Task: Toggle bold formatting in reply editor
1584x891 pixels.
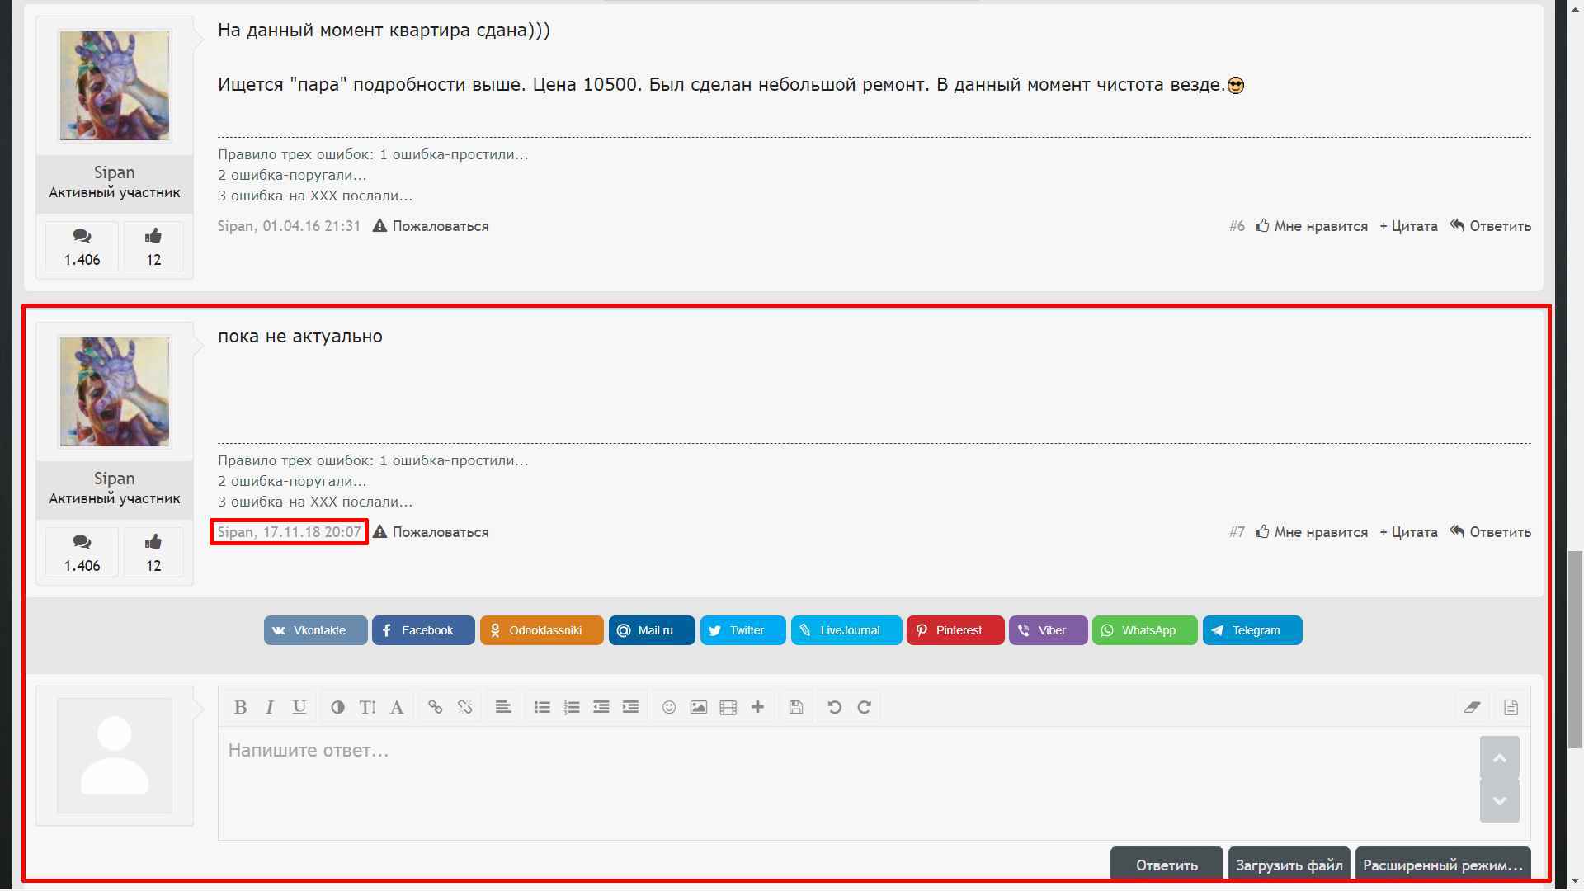Action: pos(240,707)
